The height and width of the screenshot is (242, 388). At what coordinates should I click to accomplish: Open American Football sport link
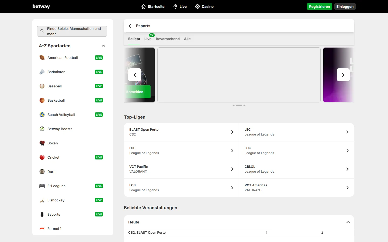pos(63,58)
